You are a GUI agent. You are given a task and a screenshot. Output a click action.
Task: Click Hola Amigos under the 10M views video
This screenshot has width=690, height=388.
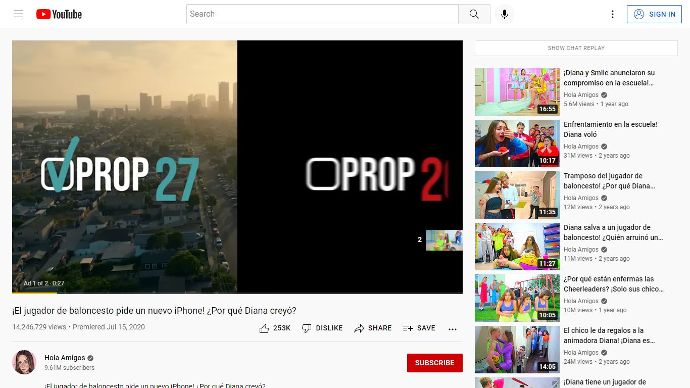click(x=581, y=301)
